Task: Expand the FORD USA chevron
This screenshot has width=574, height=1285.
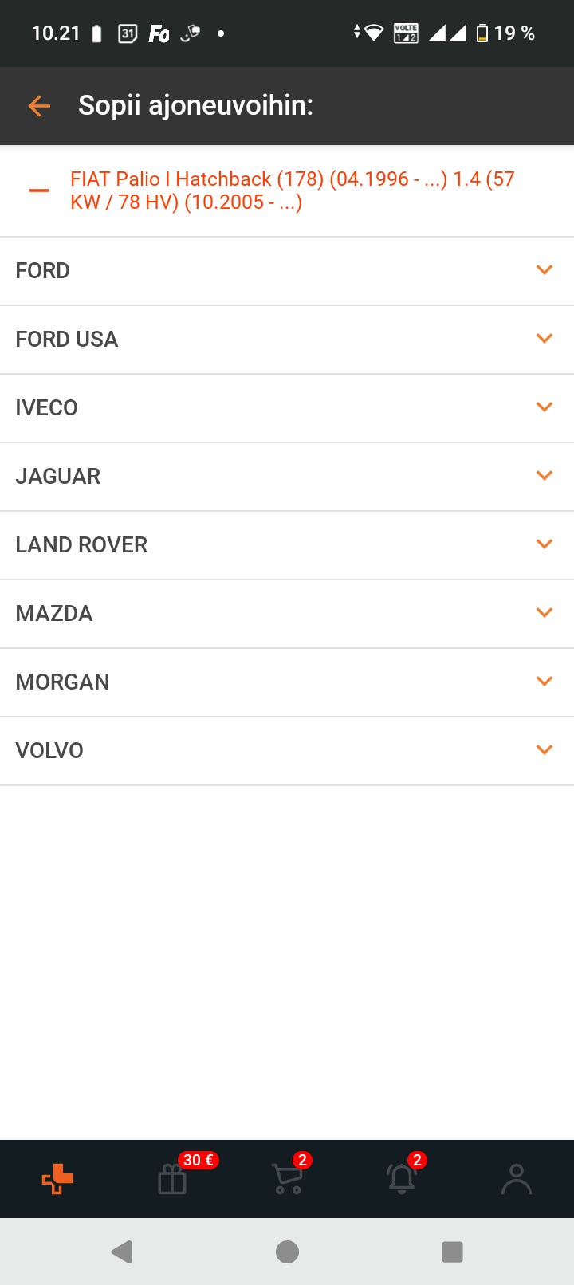Action: 545,339
